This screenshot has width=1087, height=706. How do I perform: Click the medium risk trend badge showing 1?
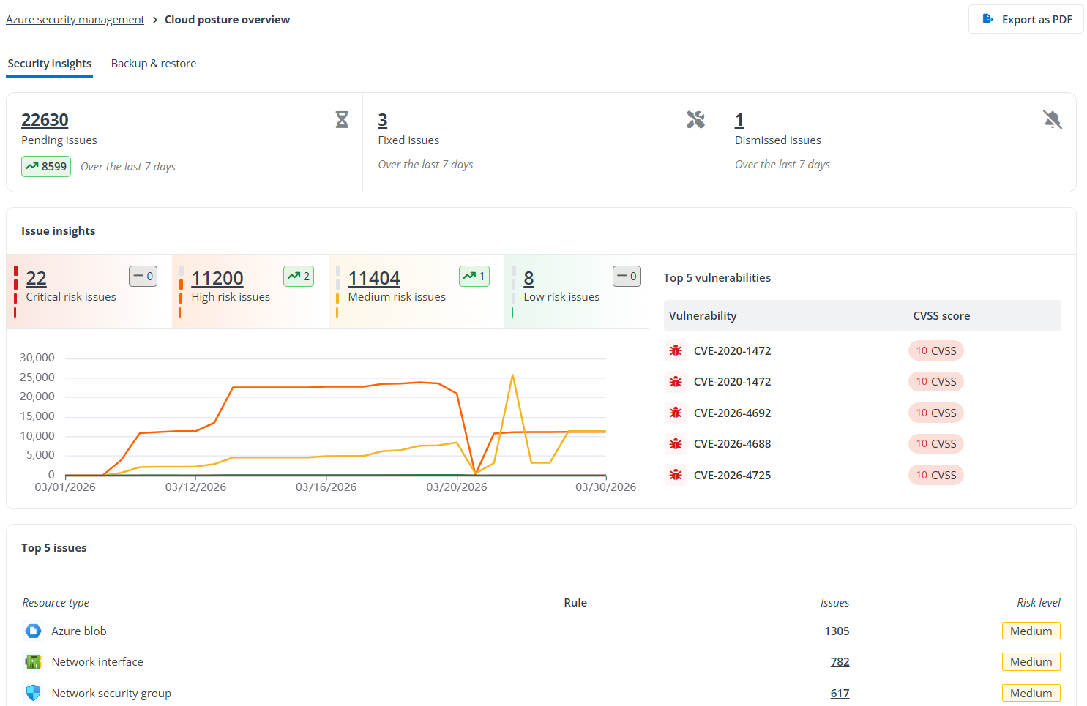tap(474, 276)
